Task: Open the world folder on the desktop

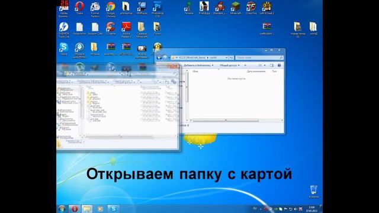Action: (313, 28)
